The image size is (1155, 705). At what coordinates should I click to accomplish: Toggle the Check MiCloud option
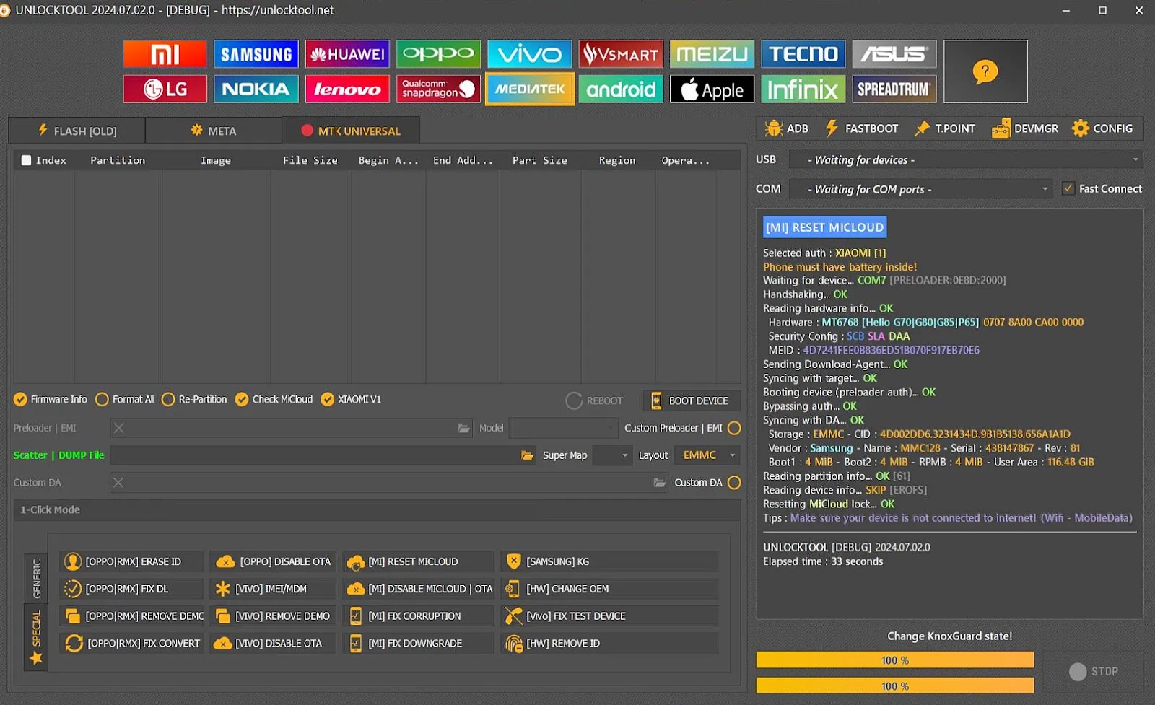pos(274,399)
